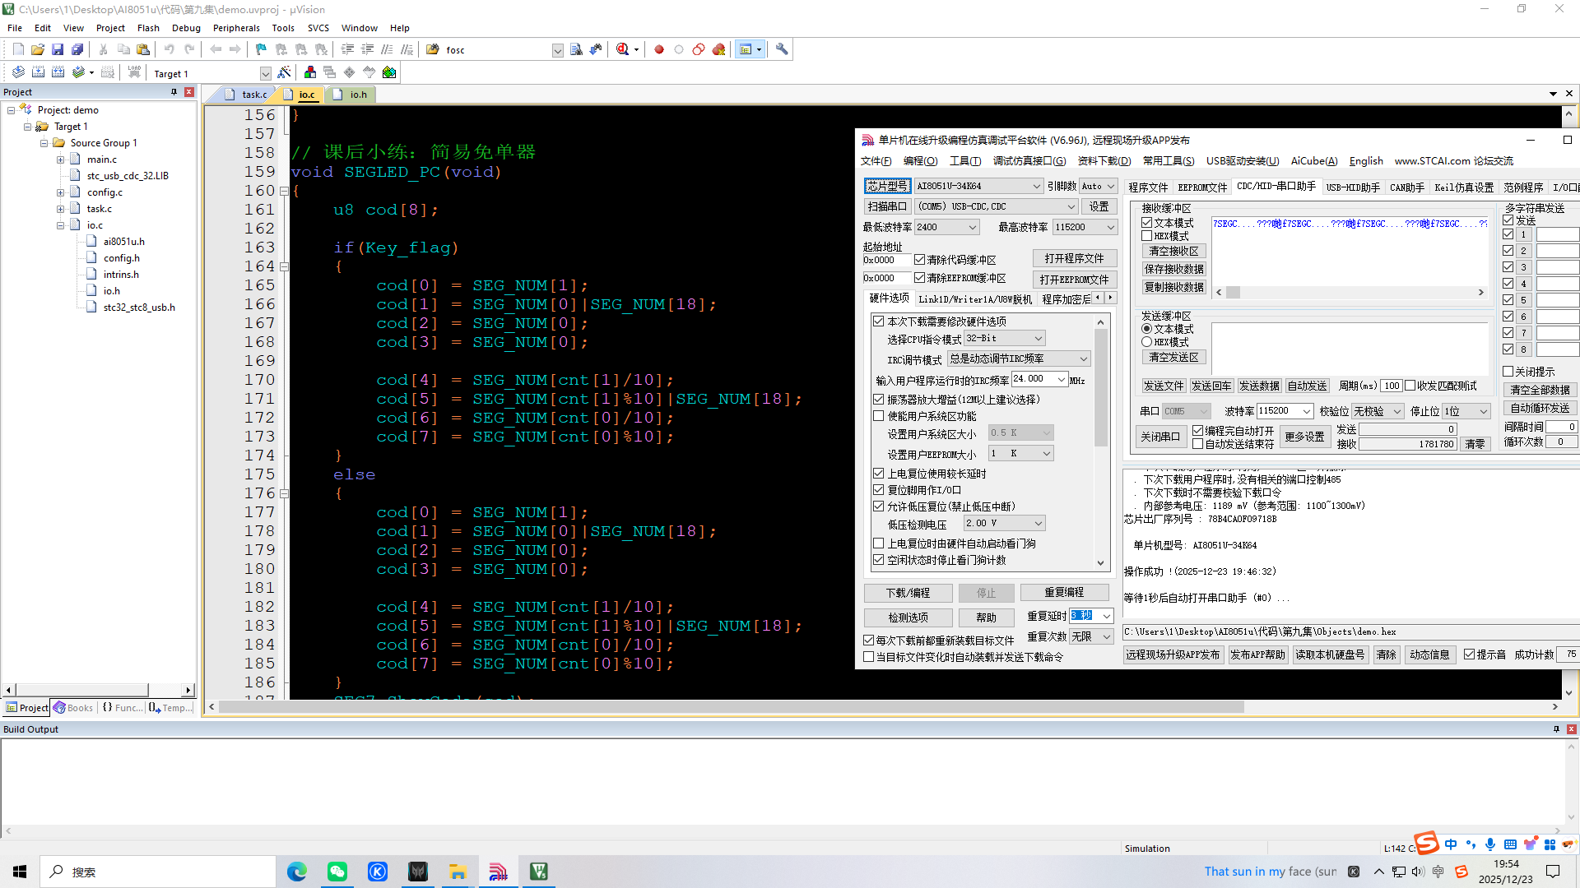
Task: Click the Open file toolbar icon
Action: pos(38,49)
